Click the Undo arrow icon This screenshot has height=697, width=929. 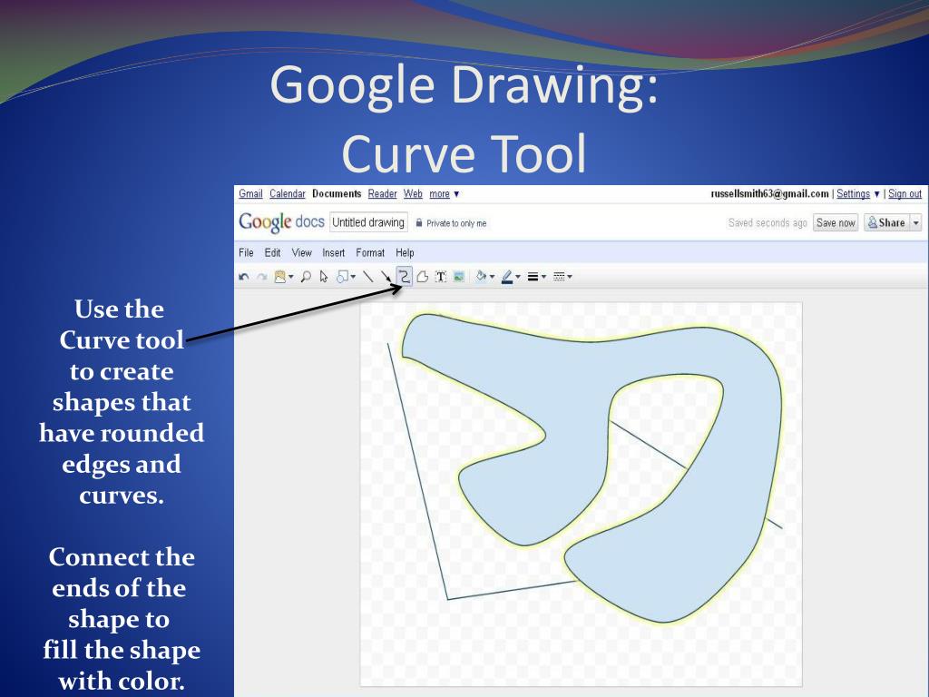pos(243,277)
